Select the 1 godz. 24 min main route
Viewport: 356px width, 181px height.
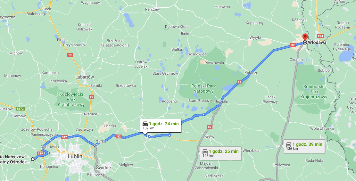[161, 126]
